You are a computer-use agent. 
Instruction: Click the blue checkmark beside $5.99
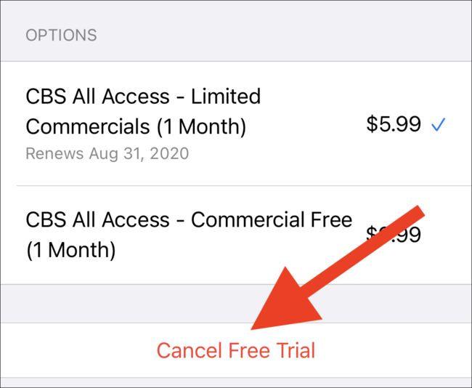439,125
